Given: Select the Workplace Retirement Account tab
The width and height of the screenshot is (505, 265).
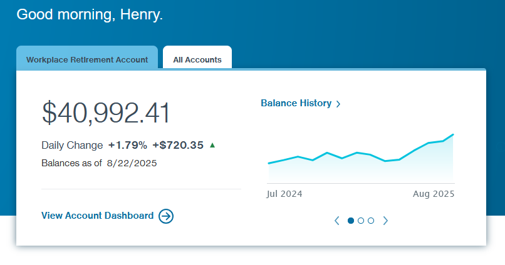Looking at the screenshot, I should [x=87, y=60].
